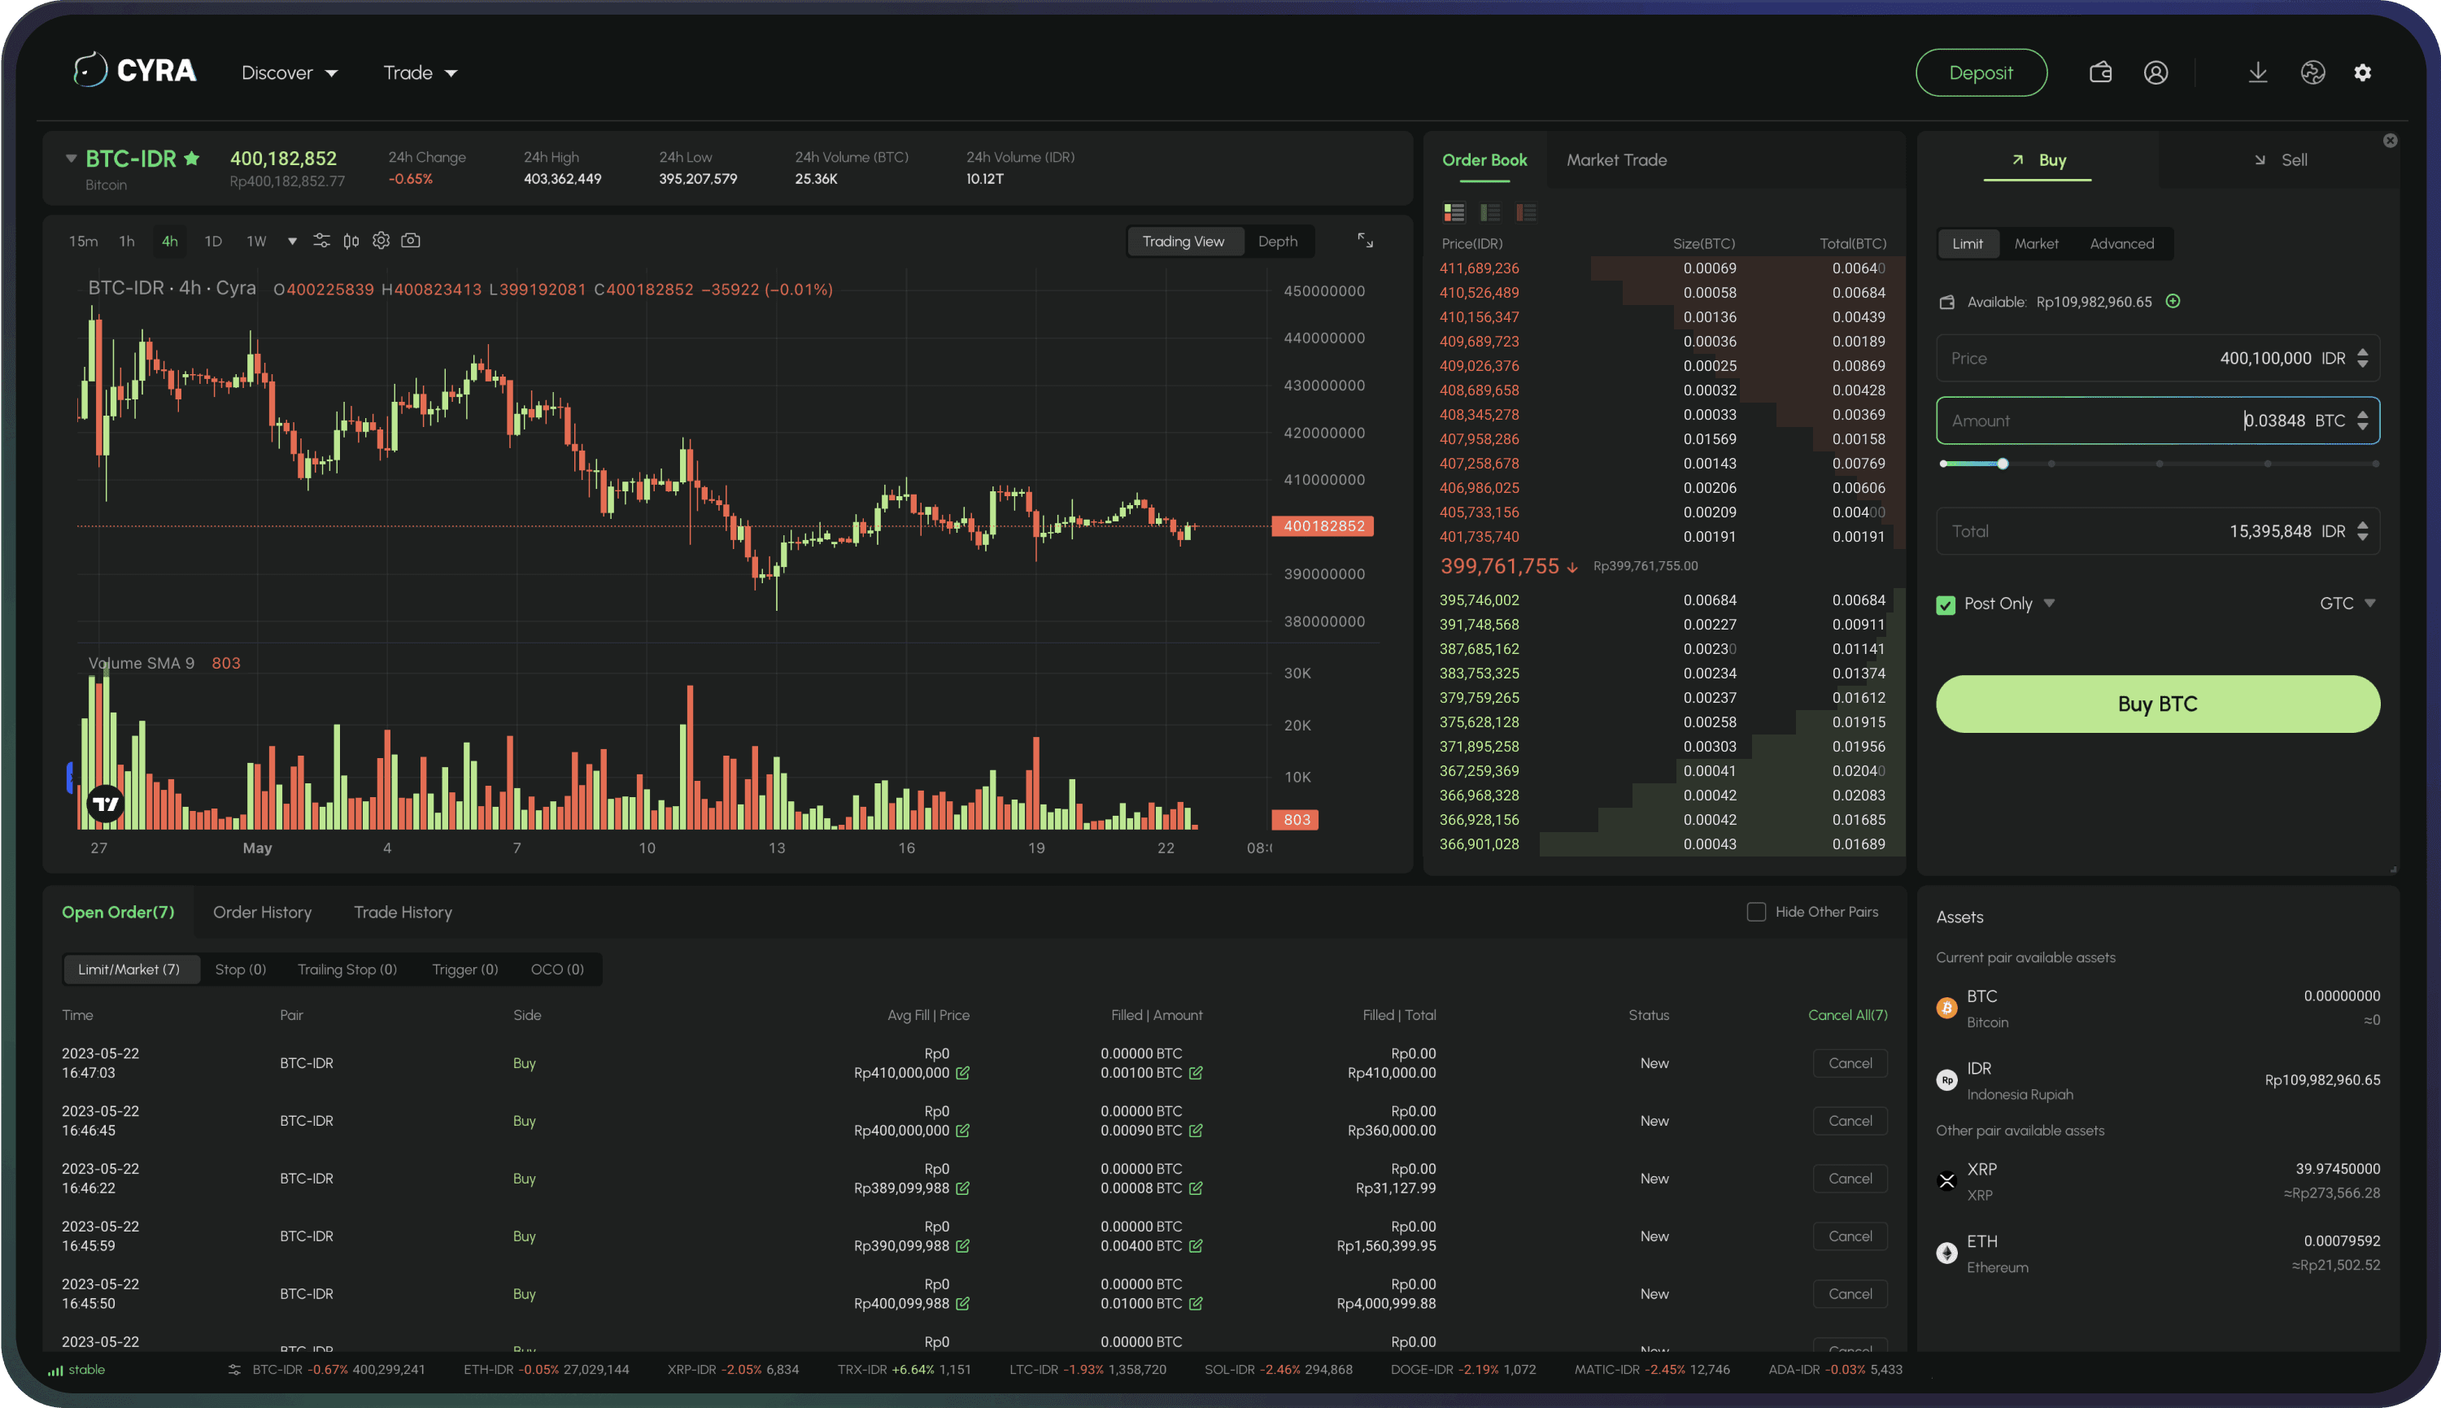Change candlestick chart type icon
The image size is (2441, 1408).
click(x=351, y=241)
